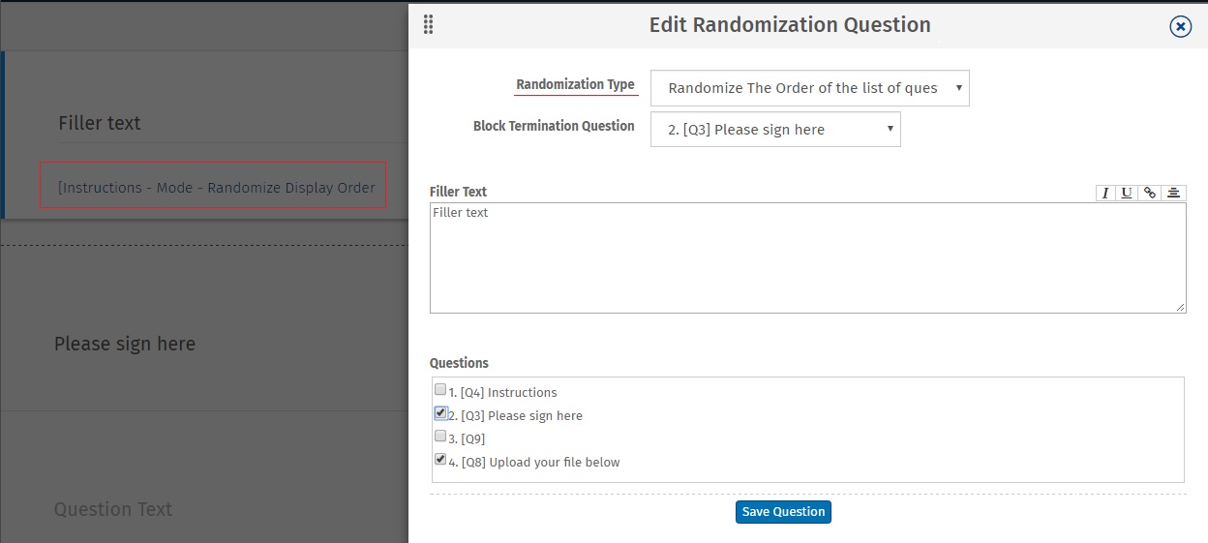
Task: Toggle underline formatting for Filler Text
Action: pos(1127,193)
